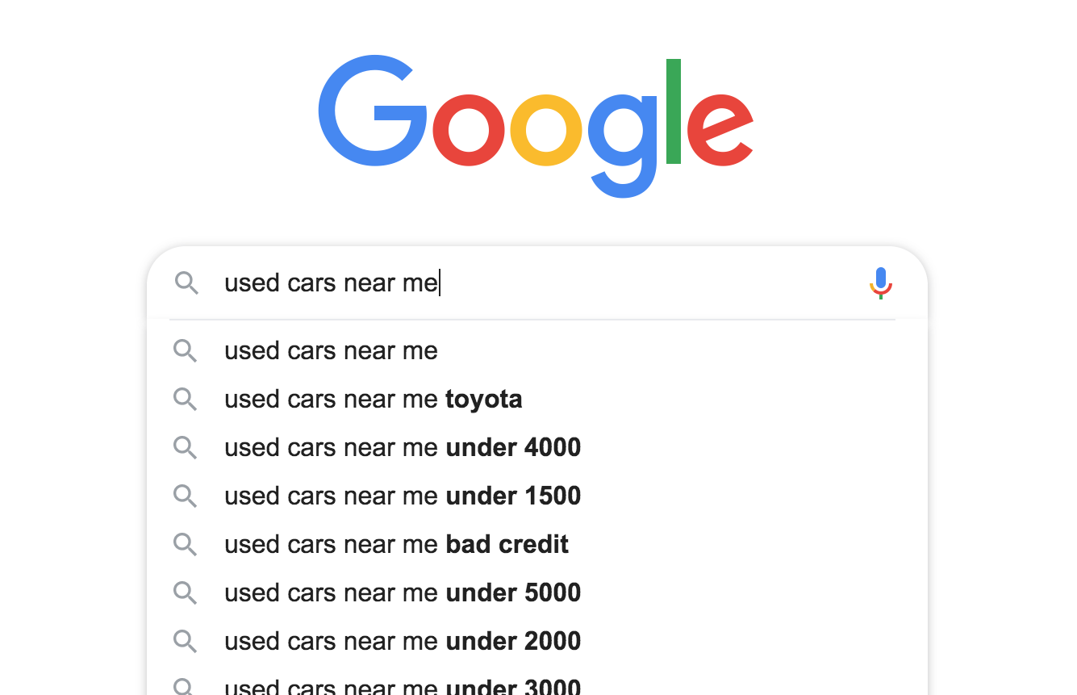The image size is (1077, 695).
Task: Click the microphone icon for voice search
Action: (880, 283)
